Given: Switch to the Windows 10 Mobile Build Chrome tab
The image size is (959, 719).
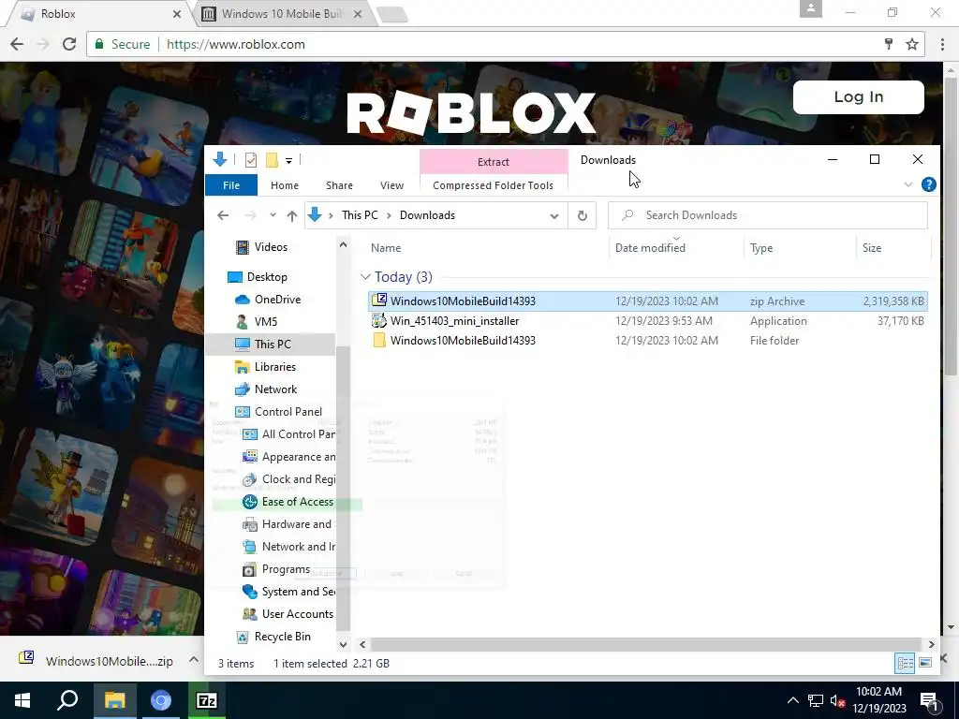Looking at the screenshot, I should tap(281, 13).
